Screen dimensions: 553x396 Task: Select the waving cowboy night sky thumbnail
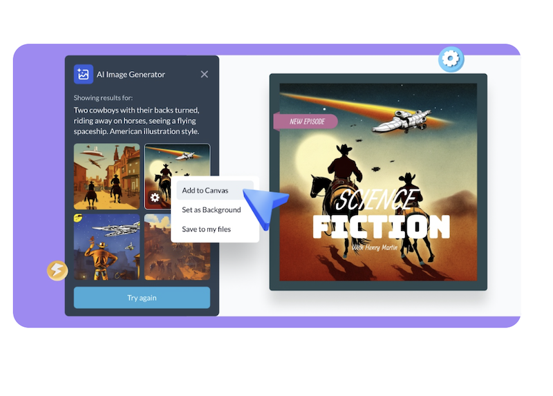tap(106, 247)
